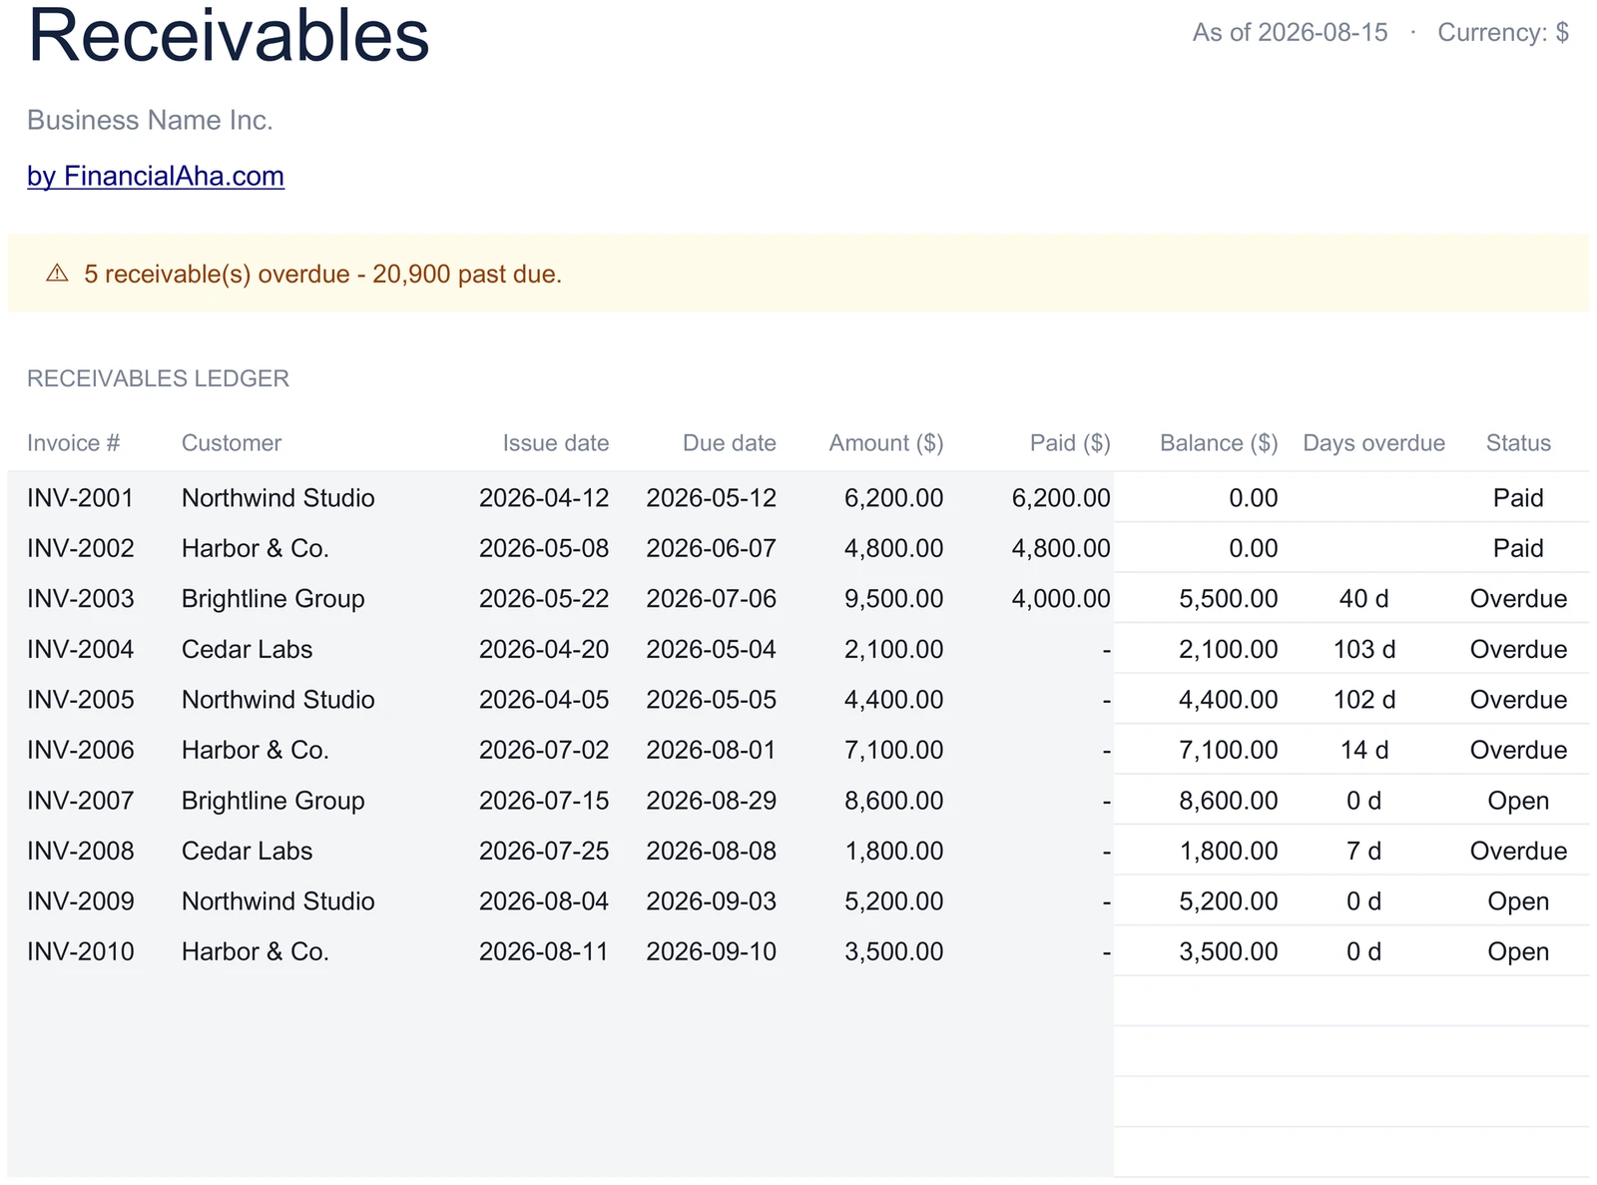Click the Customer column header

[232, 443]
